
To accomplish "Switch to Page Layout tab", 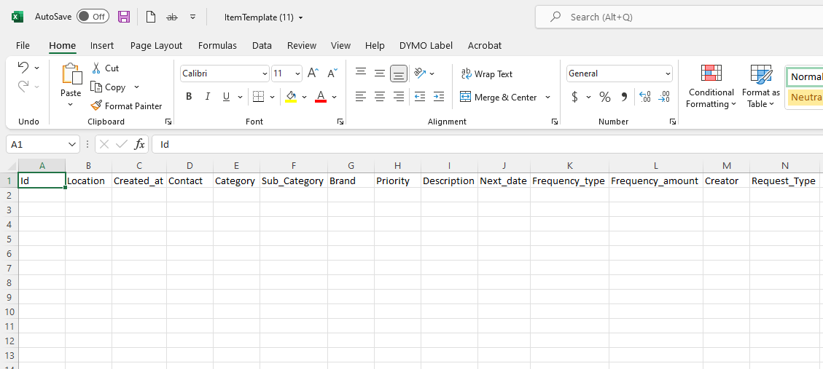I will [x=157, y=46].
